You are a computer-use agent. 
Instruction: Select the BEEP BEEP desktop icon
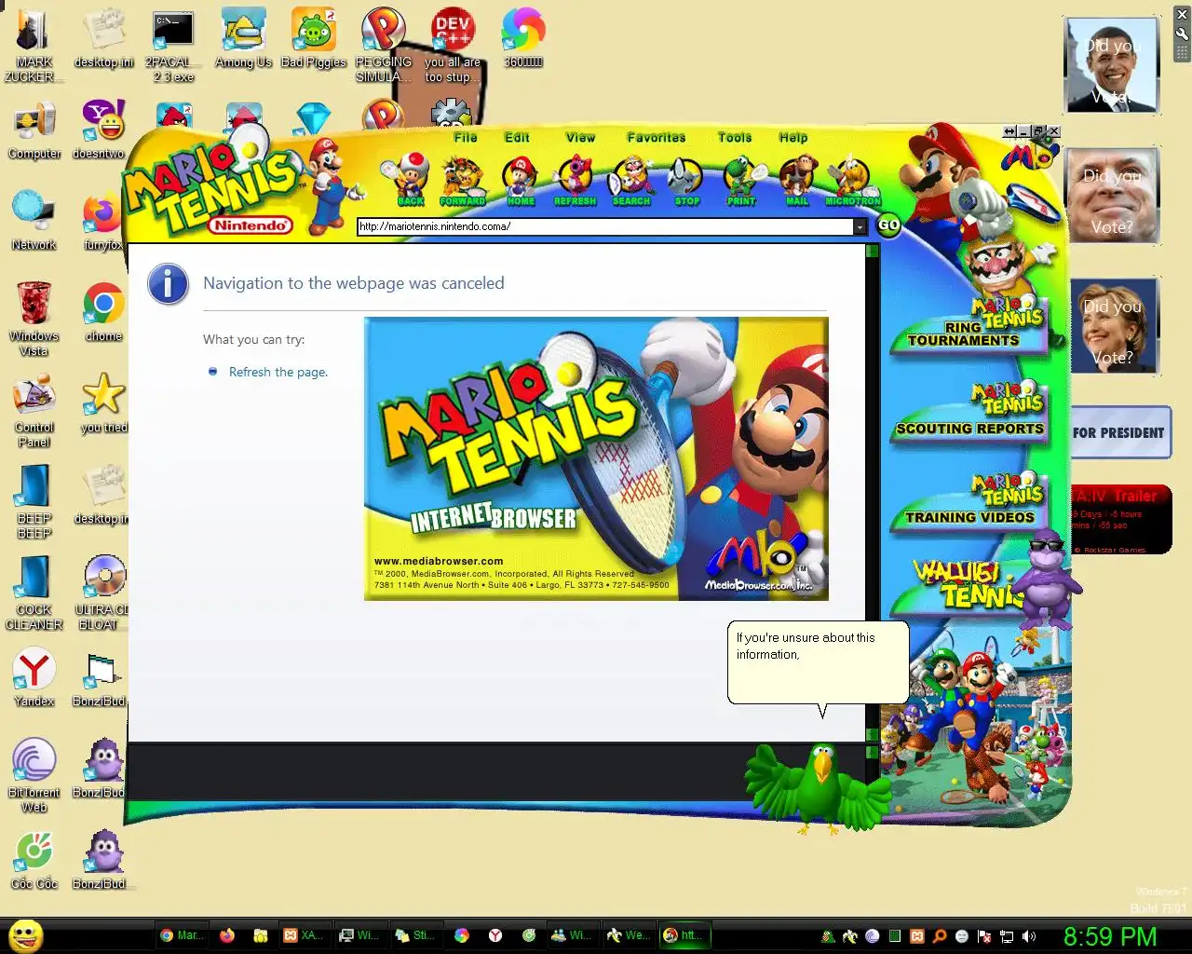[34, 502]
